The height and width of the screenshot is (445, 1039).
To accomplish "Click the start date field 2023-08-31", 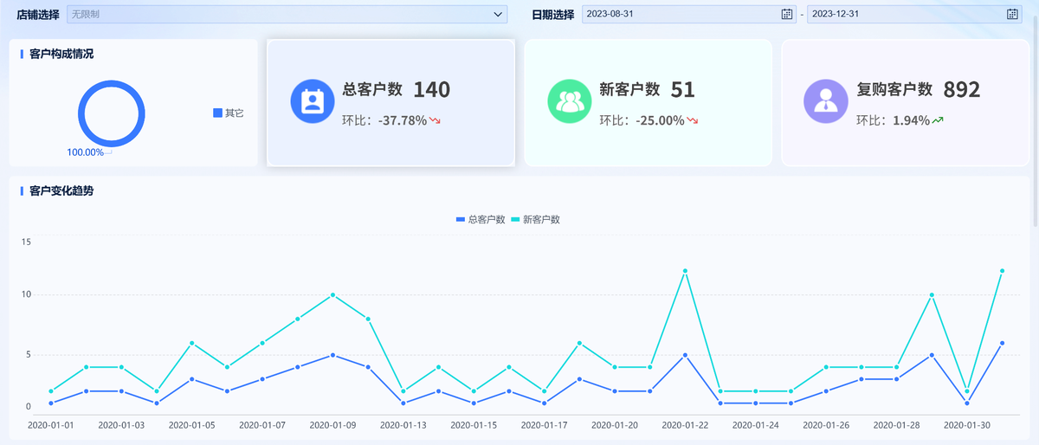I will [688, 14].
